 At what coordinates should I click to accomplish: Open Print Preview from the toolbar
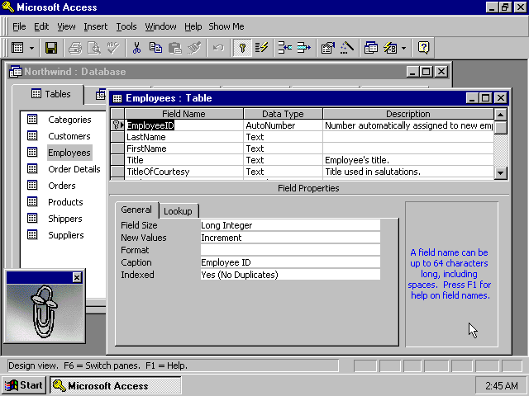94,48
